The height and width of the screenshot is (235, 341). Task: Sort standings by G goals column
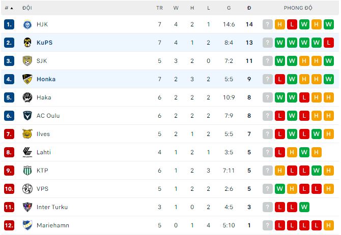pos(229,8)
